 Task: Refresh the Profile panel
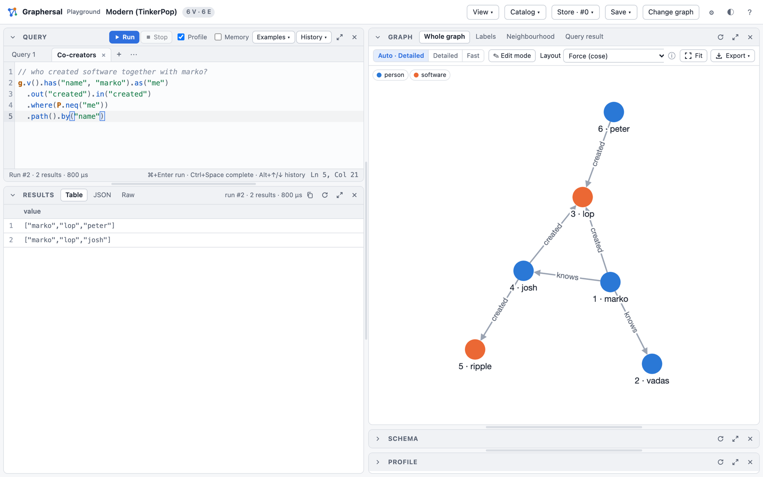[x=721, y=462]
